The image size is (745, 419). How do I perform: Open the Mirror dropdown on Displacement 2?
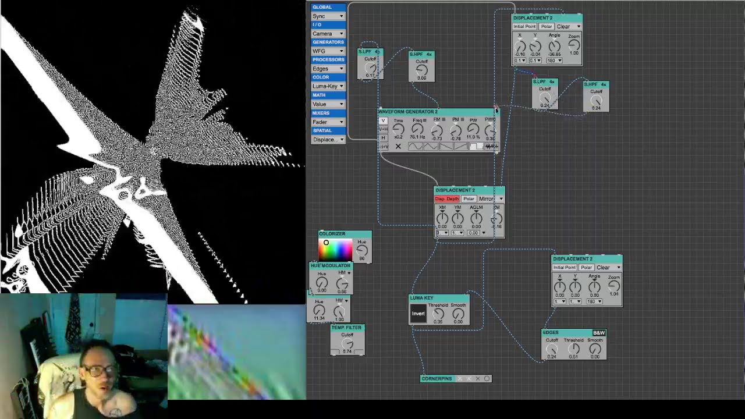pyautogui.click(x=491, y=199)
